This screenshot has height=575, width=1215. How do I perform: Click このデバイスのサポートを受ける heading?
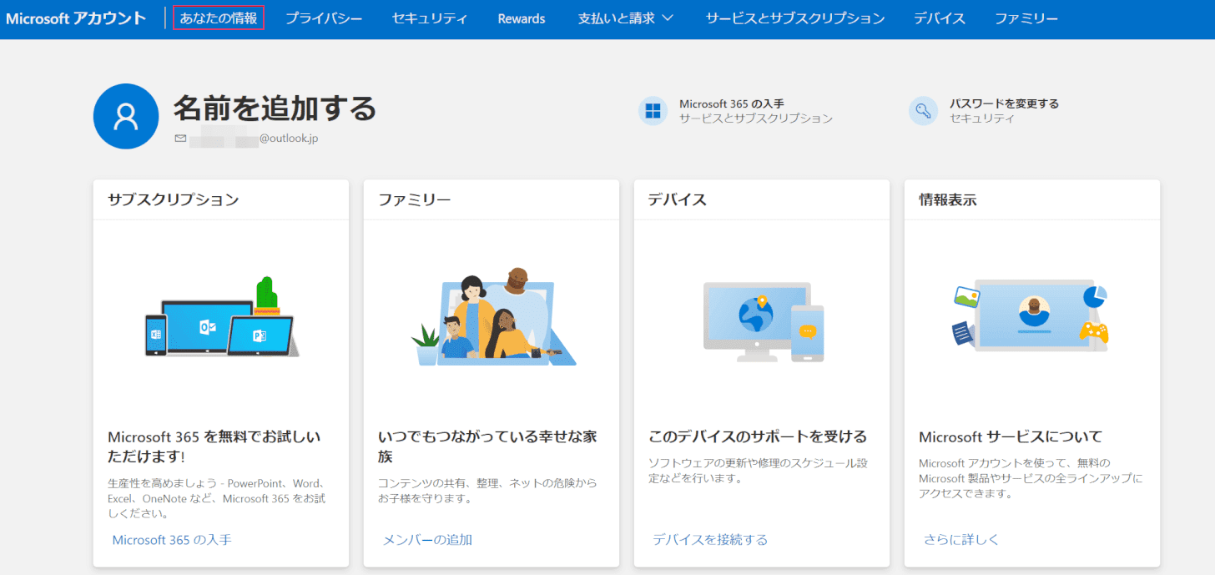tap(758, 436)
